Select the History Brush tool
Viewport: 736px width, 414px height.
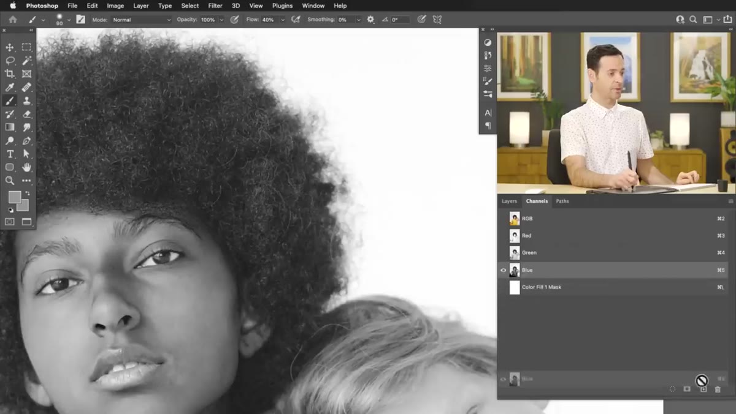(x=10, y=115)
